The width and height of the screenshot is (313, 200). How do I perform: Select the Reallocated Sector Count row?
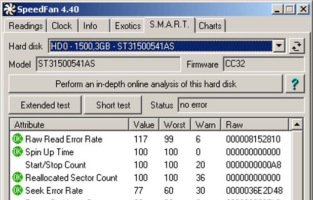(150, 177)
